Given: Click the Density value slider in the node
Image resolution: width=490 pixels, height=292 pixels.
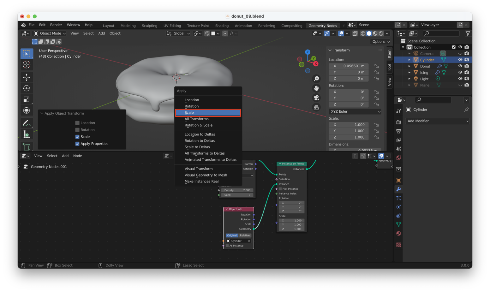Looking at the screenshot, I should click(x=237, y=190).
